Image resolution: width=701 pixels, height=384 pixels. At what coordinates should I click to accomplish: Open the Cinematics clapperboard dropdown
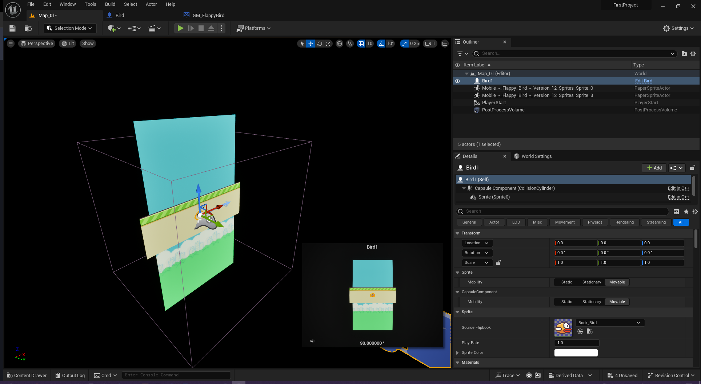click(x=154, y=28)
